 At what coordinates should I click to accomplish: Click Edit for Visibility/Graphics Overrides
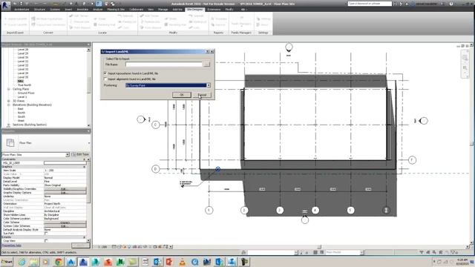(65, 189)
